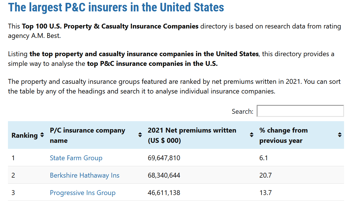Click the page title about largest P&C insurers
Image resolution: width=354 pixels, height=201 pixels.
(x=116, y=7)
